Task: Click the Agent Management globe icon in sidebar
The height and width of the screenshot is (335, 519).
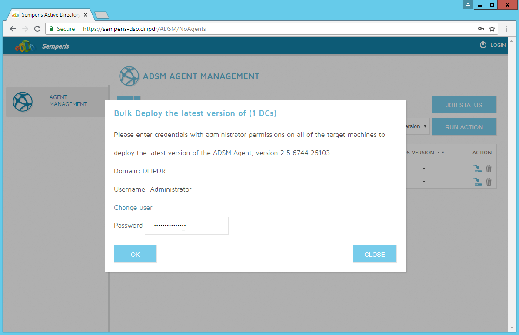Action: 23,102
